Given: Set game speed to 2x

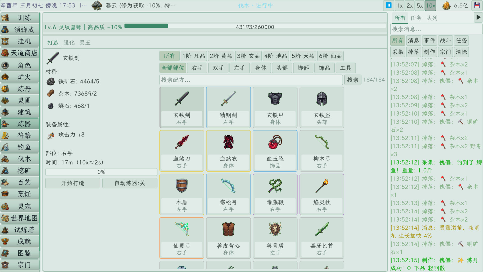Looking at the screenshot, I should coord(410,6).
